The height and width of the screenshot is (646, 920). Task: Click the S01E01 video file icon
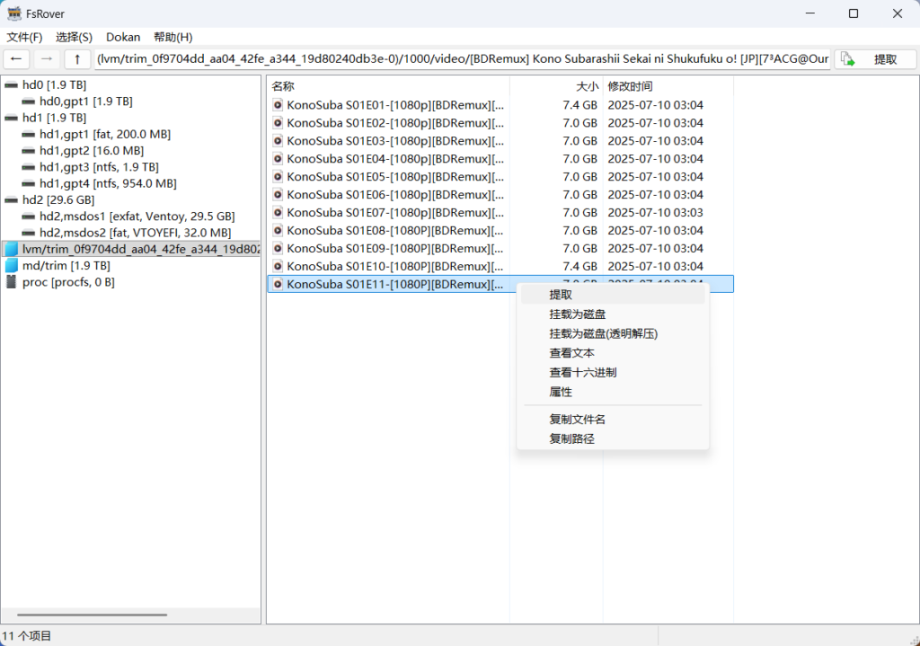[279, 105]
